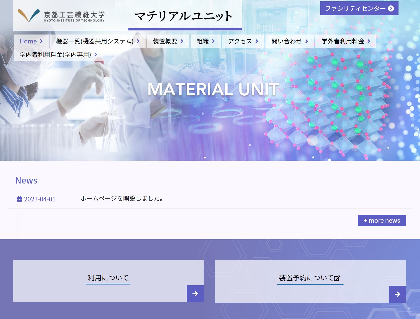420x319 pixels.
Task: Click the circled arrow icon in ファシリティセンター
Action: 391,8
